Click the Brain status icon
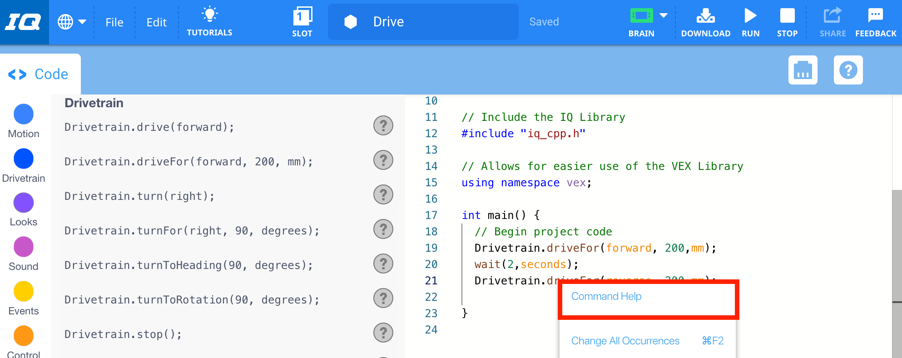This screenshot has width=902, height=358. 641,16
